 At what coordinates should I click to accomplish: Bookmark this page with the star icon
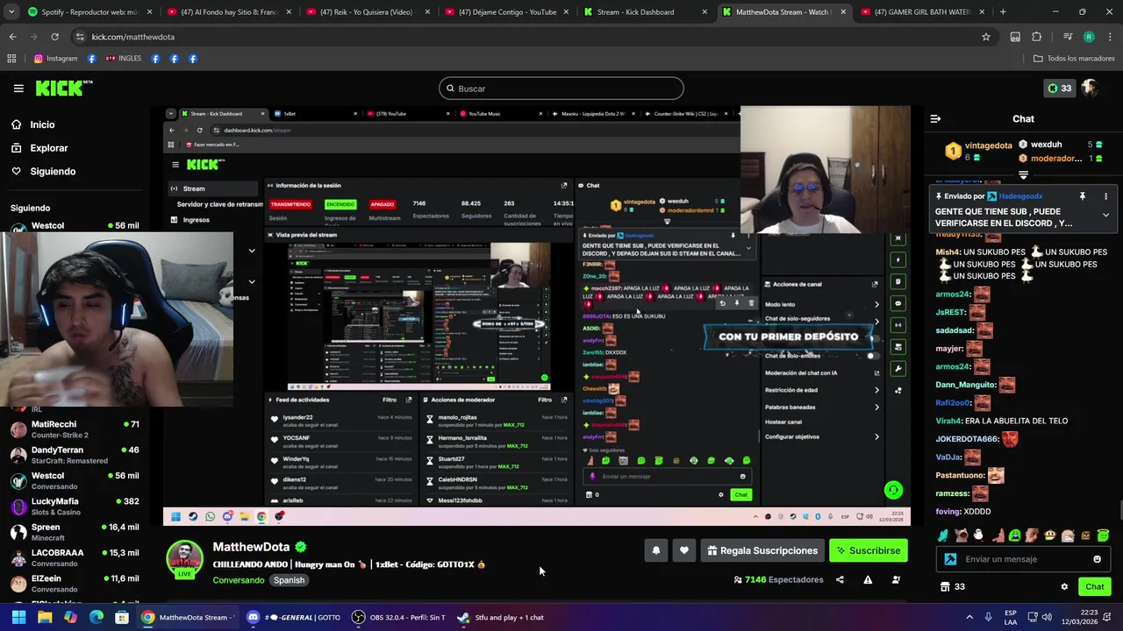point(986,37)
